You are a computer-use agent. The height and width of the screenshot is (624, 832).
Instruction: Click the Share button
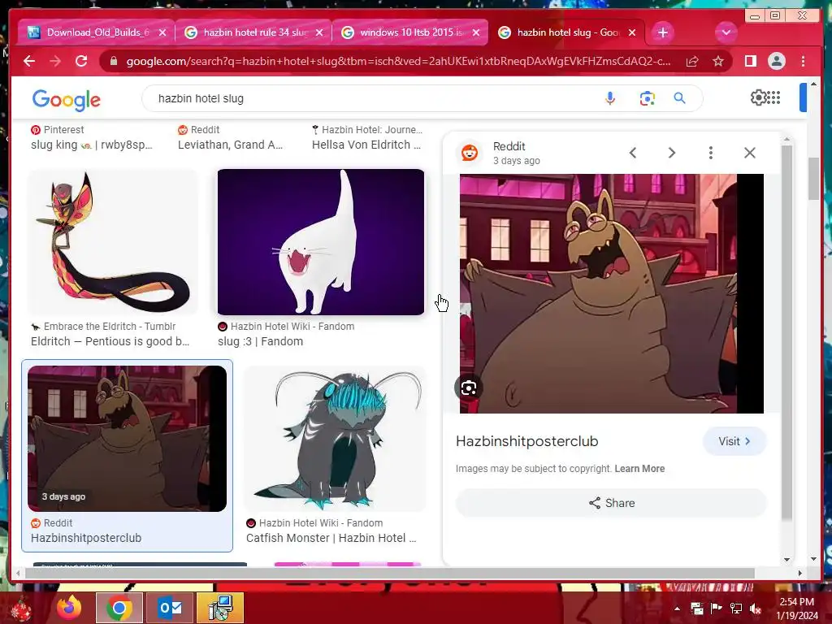(x=611, y=503)
